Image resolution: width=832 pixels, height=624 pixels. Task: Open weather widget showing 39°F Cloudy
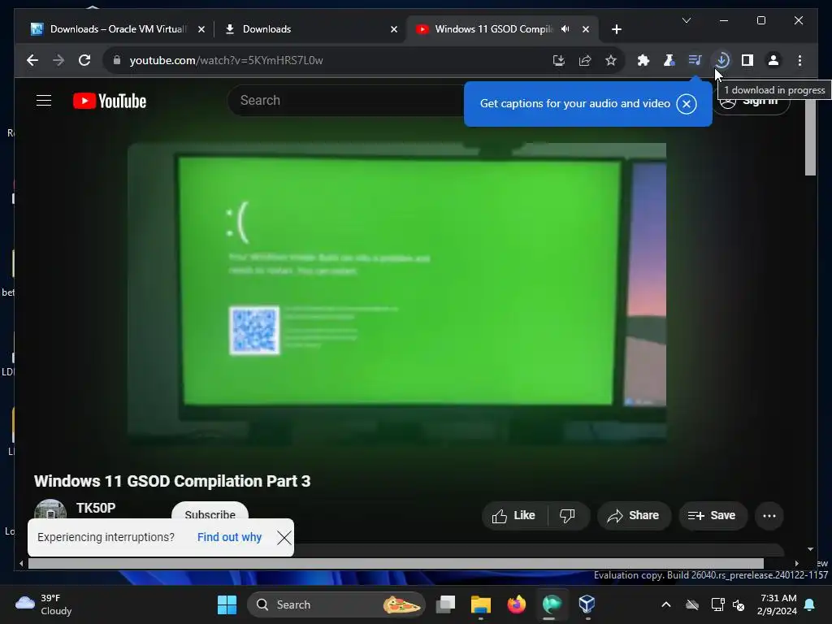click(44, 604)
